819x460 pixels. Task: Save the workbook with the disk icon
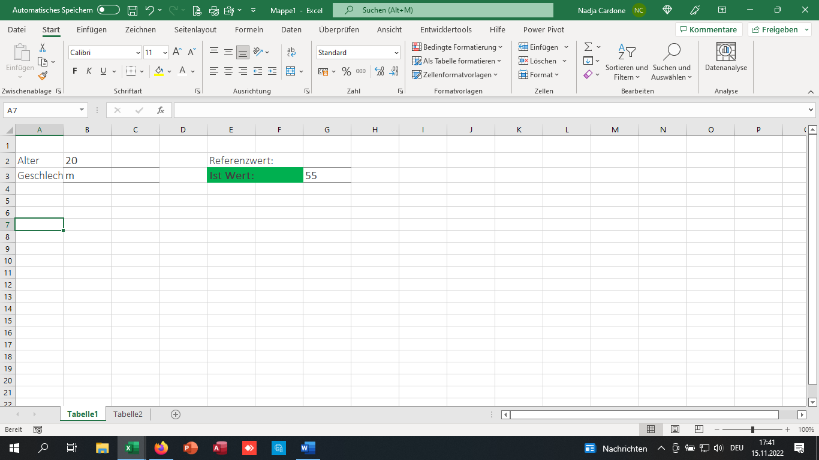[x=133, y=10]
